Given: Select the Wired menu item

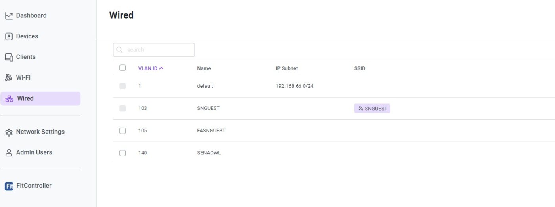Looking at the screenshot, I should [40, 99].
